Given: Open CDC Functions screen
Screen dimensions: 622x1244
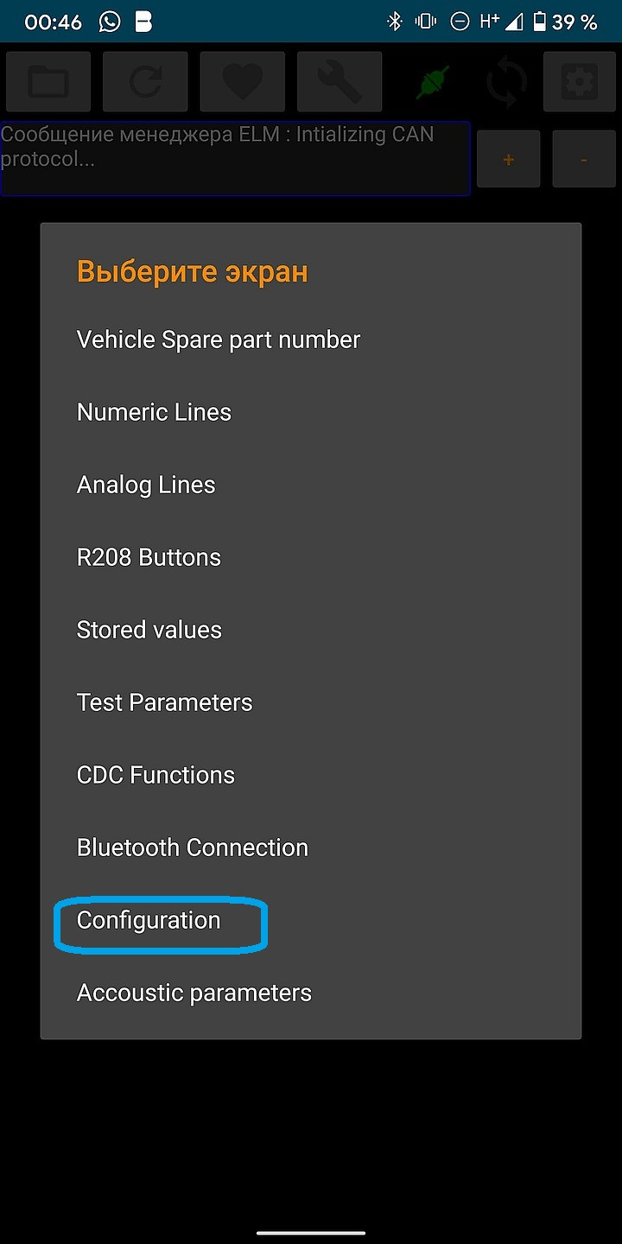Looking at the screenshot, I should [155, 775].
